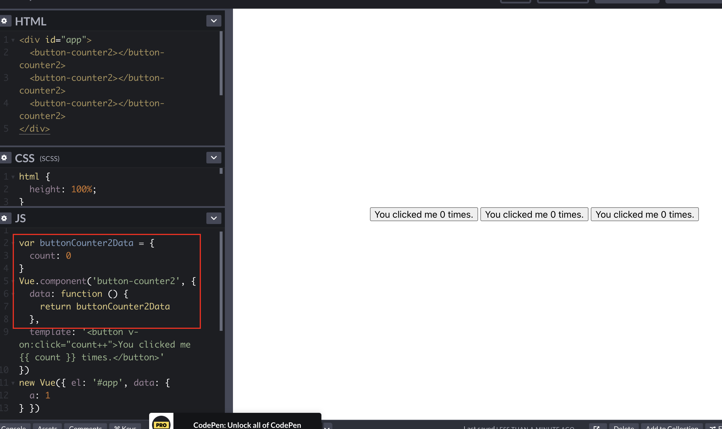Click the middle counter button in preview
The width and height of the screenshot is (722, 429).
tap(534, 214)
